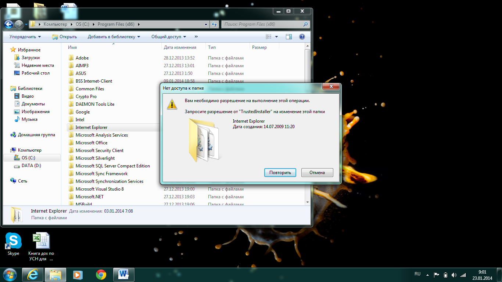Select drive DATA (D:) in navigation pane
Image resolution: width=502 pixels, height=282 pixels.
coord(31,166)
